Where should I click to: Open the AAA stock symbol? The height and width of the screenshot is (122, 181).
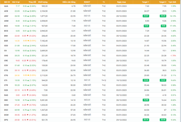(x=6, y=6)
